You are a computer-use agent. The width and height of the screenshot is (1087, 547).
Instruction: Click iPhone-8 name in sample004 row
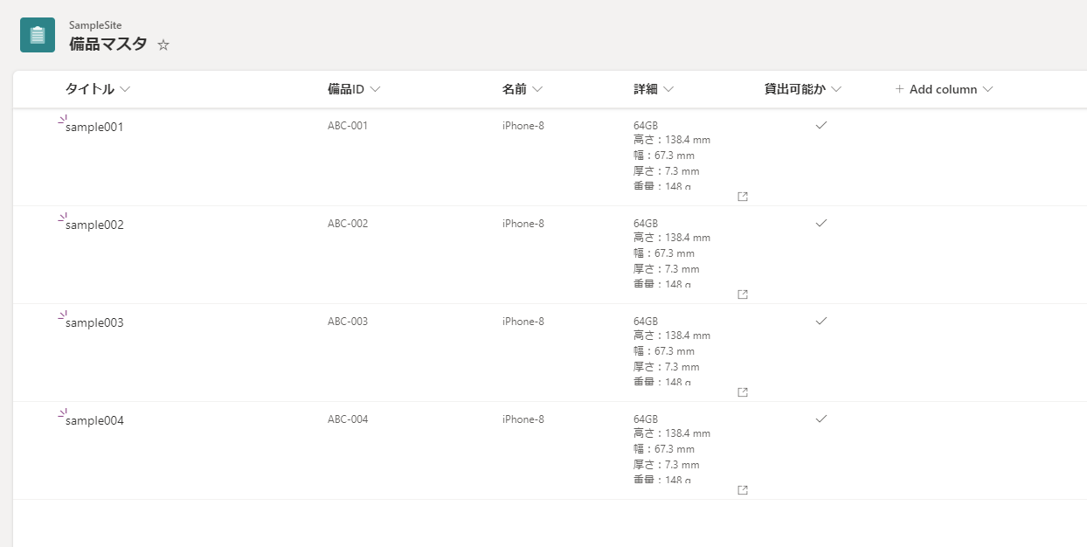(523, 419)
